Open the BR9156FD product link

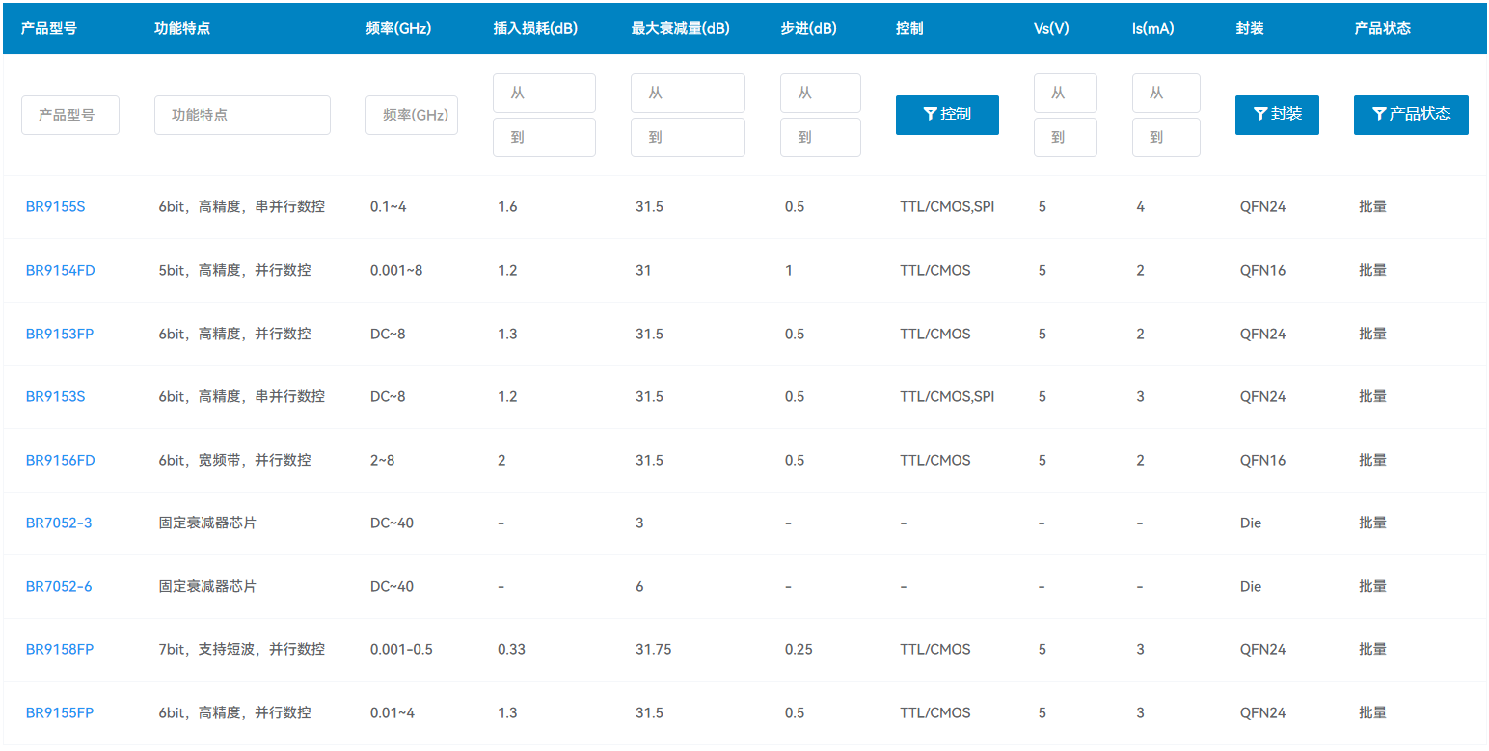60,460
